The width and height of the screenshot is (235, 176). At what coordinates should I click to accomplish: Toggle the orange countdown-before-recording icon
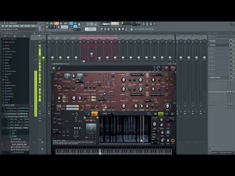point(57,23)
